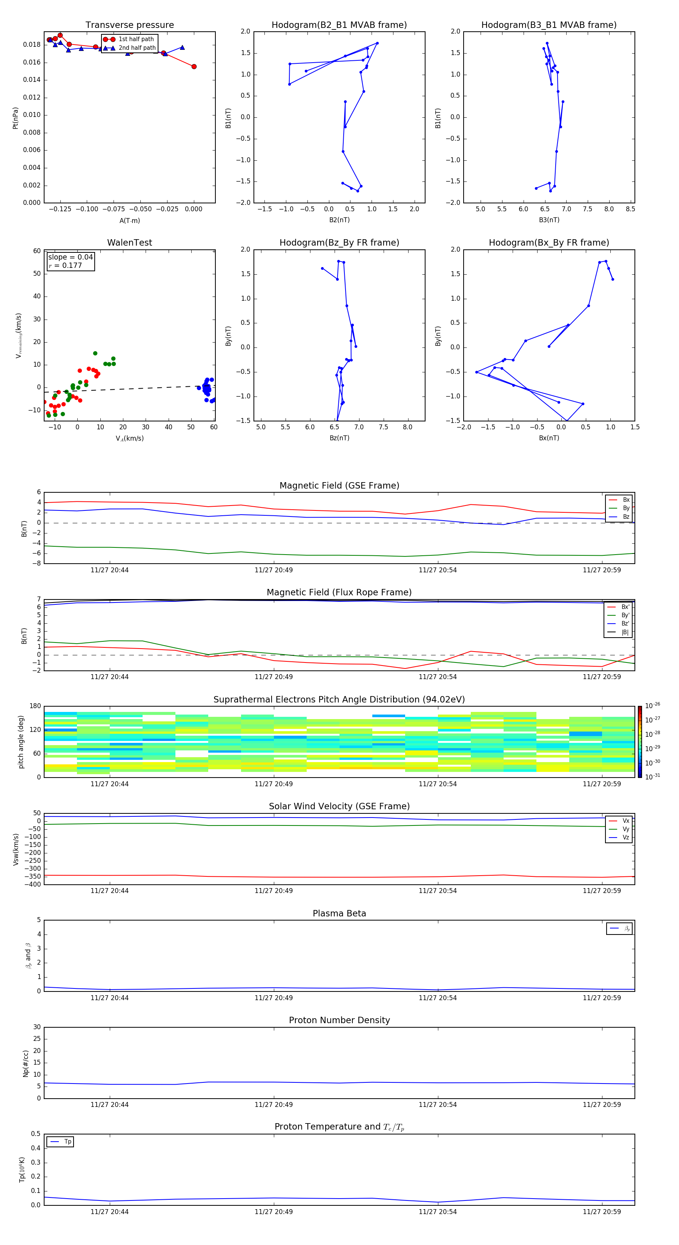Click the pitch angle color scale bar
679x1245 pixels.
[x=640, y=742]
